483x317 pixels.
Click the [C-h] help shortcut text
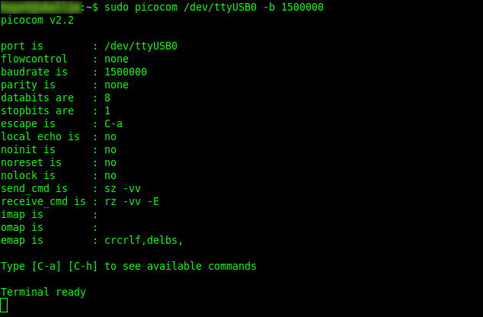coord(83,266)
